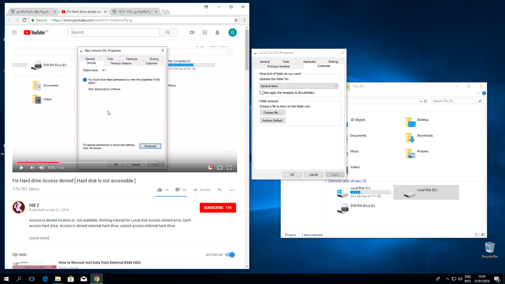This screenshot has height=284, width=505.
Task: Click the Restore Default button
Action: 272,120
